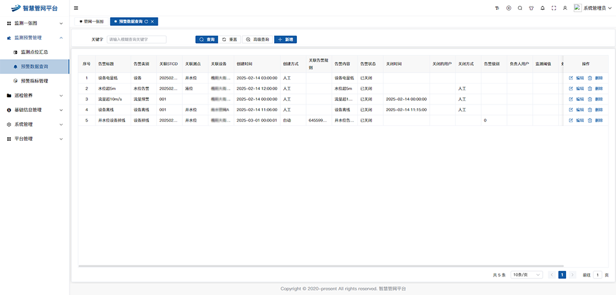
Task: Click the font size icon in header
Action: 497,8
